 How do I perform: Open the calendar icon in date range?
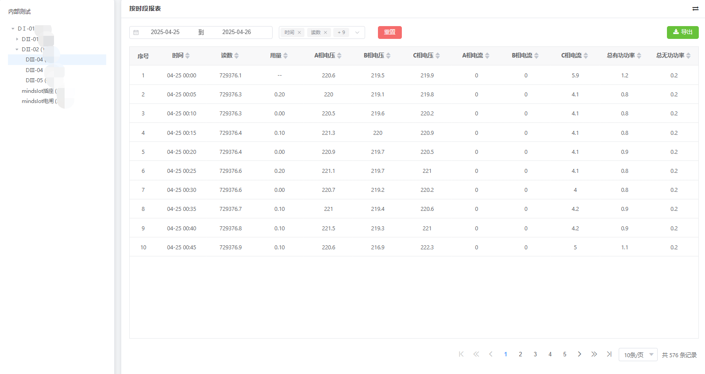pyautogui.click(x=136, y=32)
